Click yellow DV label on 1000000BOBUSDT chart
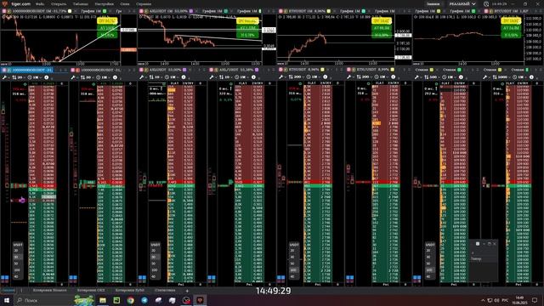 (x=108, y=21)
